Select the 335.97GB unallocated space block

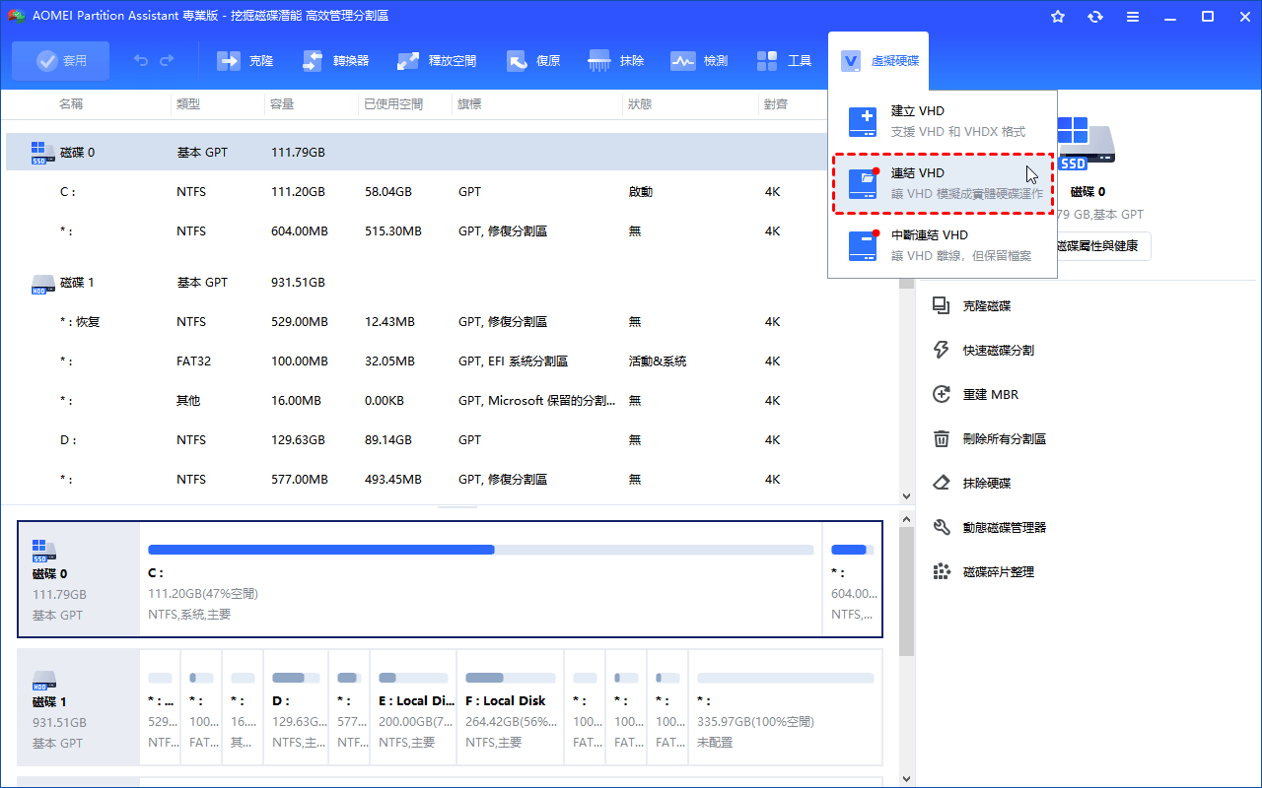785,706
